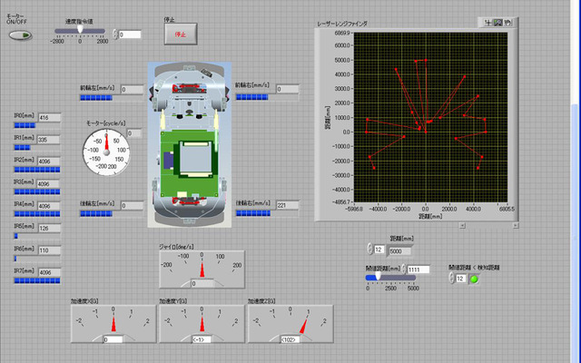
Task: Click the rear-right wheel speed showing 221
Action: tap(288, 205)
